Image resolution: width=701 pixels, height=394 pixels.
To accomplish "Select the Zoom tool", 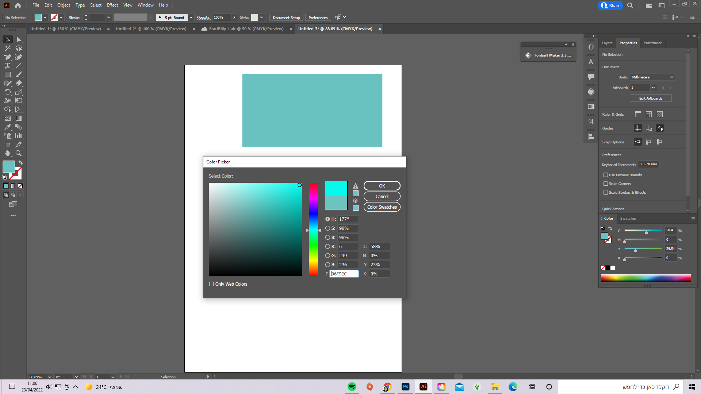I will coord(19,153).
